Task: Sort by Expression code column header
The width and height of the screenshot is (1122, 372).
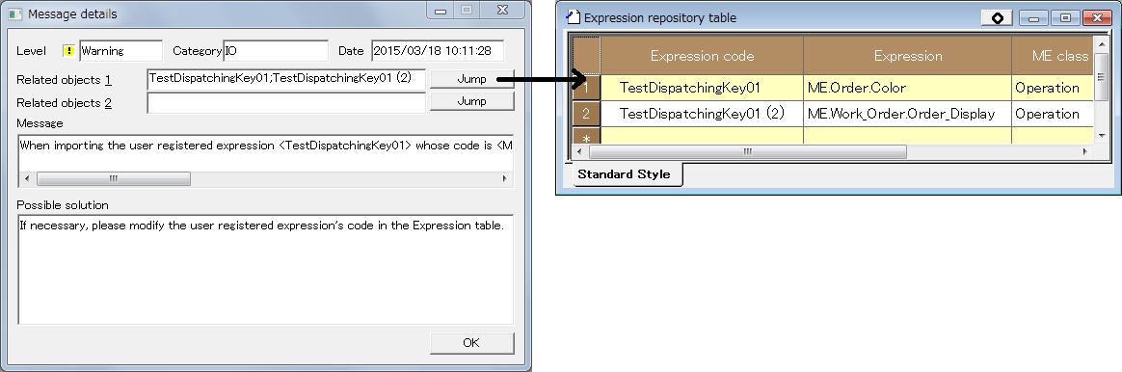Action: (702, 56)
